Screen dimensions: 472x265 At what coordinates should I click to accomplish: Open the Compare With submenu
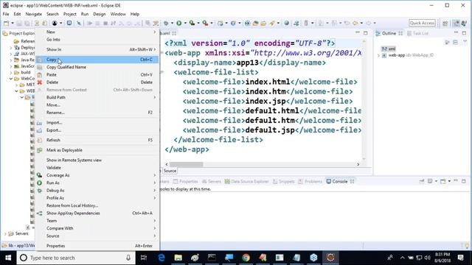[x=97, y=228]
